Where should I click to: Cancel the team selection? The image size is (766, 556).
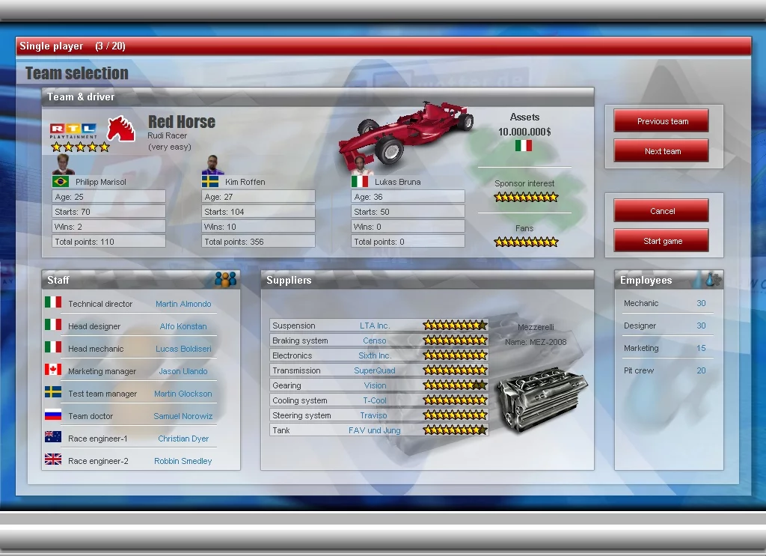click(x=661, y=210)
